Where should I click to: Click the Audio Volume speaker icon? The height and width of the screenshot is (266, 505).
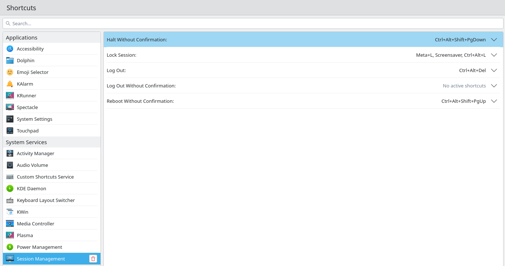[x=10, y=165]
